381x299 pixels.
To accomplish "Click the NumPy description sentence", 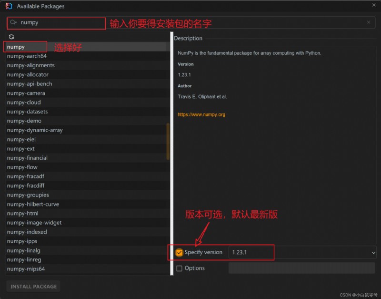I will tap(249, 53).
